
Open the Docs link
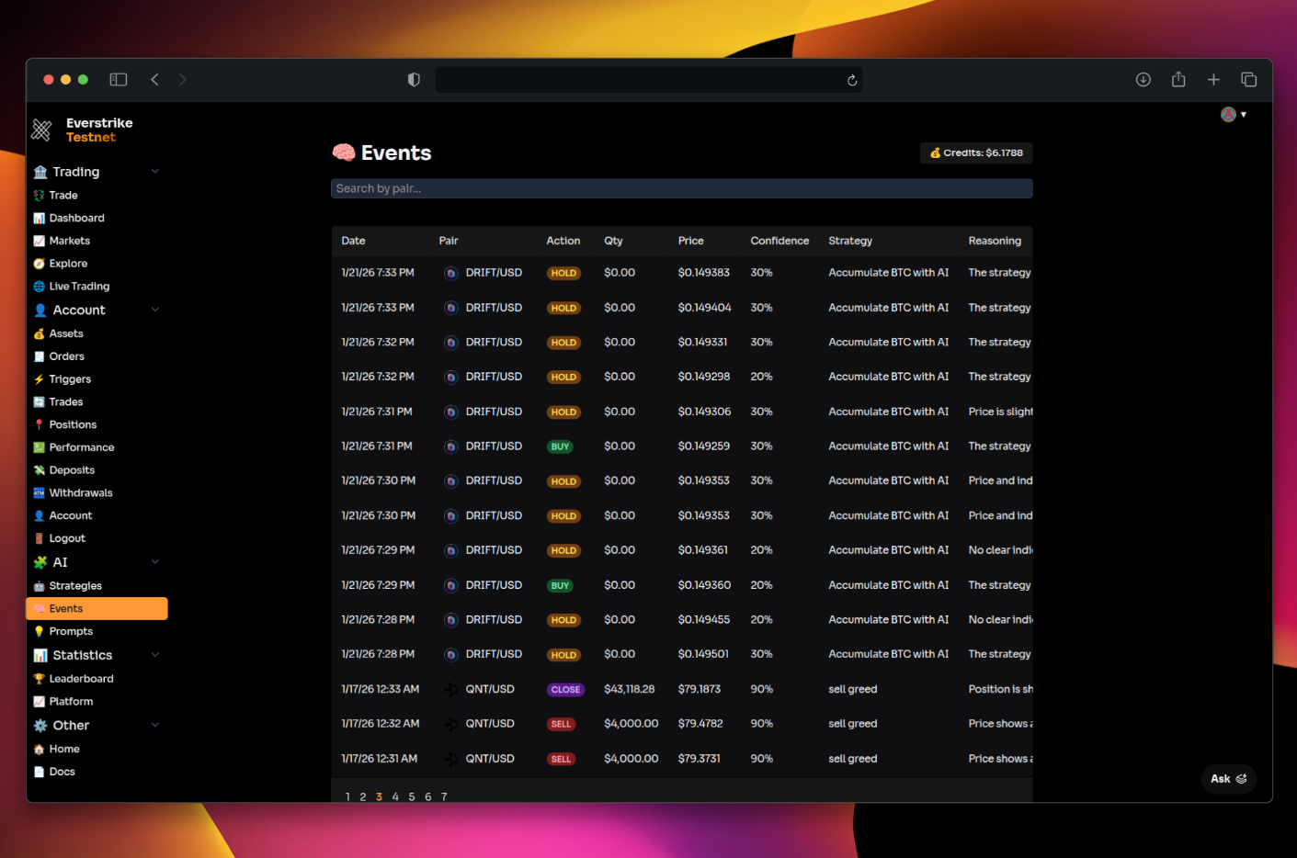click(x=62, y=771)
